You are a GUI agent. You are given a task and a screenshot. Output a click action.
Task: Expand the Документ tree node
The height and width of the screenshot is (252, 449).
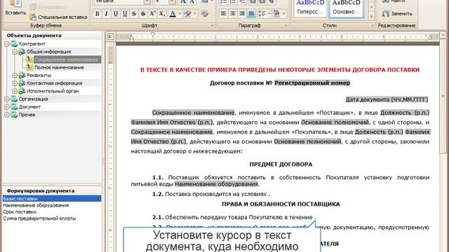pos(7,107)
